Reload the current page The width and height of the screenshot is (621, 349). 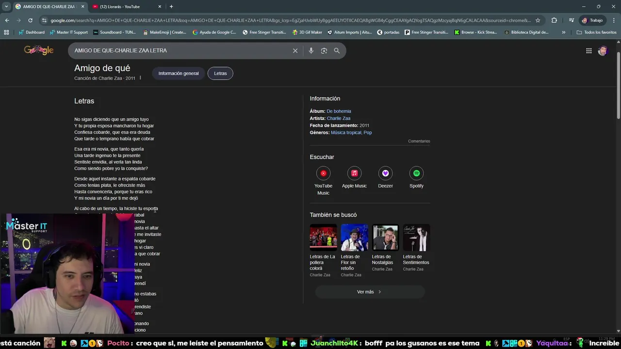[30, 20]
